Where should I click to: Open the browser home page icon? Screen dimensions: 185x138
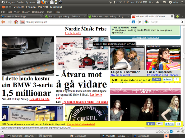[16, 22]
